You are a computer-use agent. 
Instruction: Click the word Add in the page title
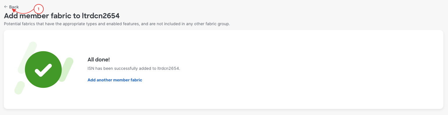11,16
